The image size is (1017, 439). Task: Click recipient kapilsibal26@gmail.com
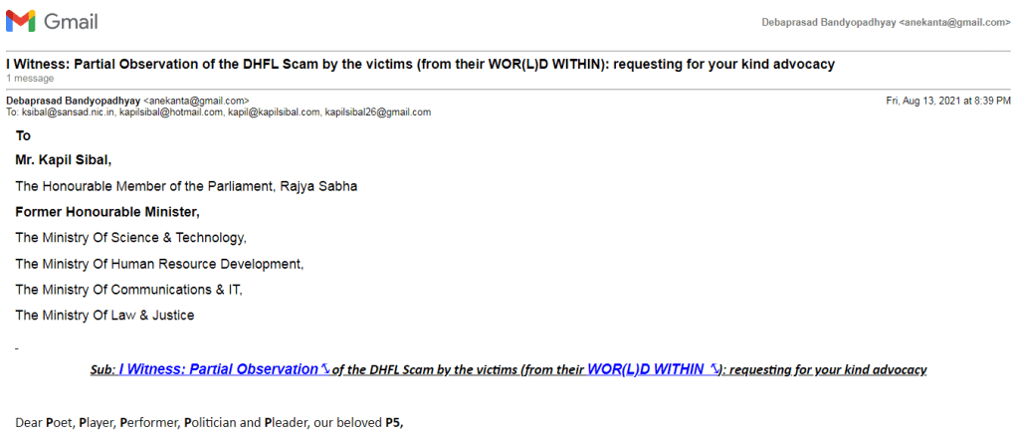click(378, 112)
